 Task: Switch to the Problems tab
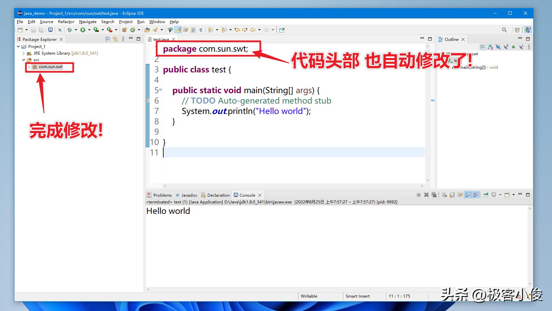tap(163, 195)
